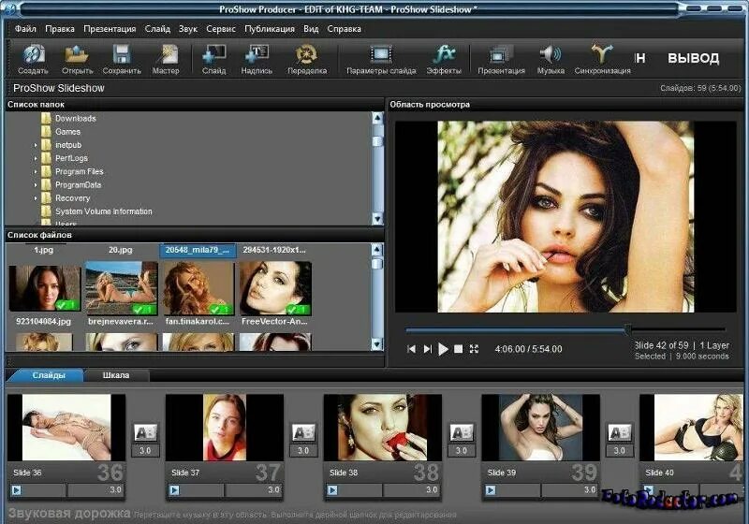Add a caption with the Надпись icon

click(257, 54)
